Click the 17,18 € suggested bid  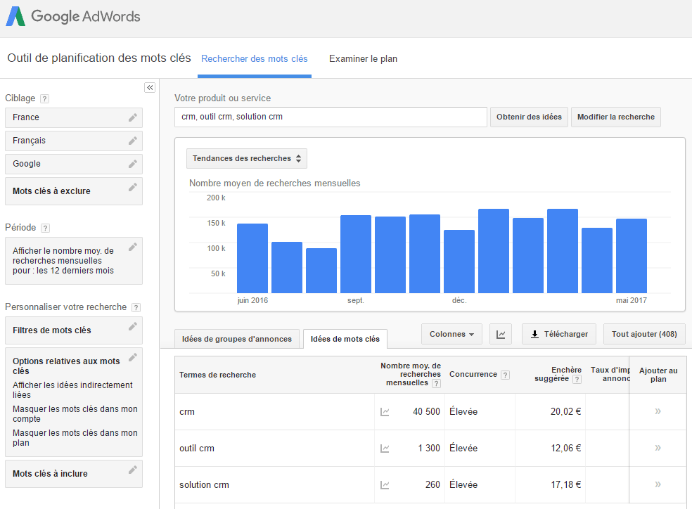click(566, 485)
